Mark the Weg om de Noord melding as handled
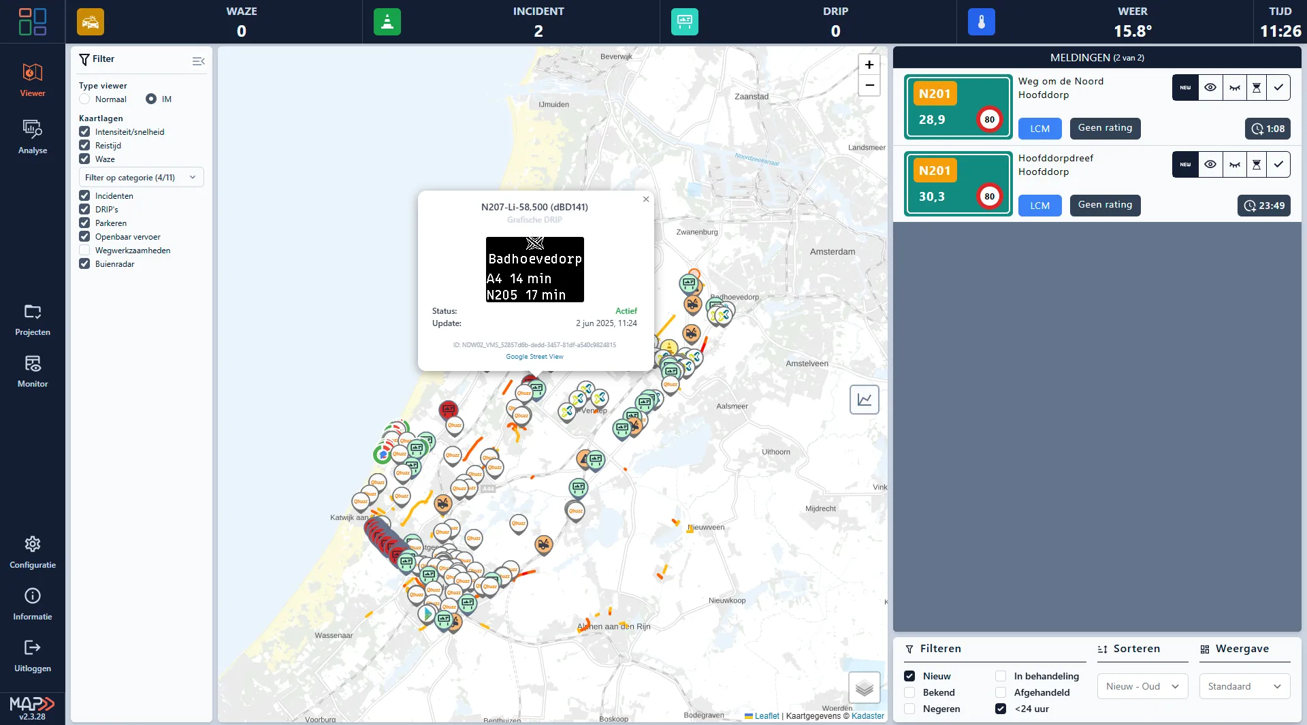 1278,88
